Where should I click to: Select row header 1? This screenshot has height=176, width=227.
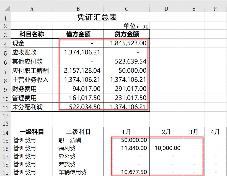[6, 17]
